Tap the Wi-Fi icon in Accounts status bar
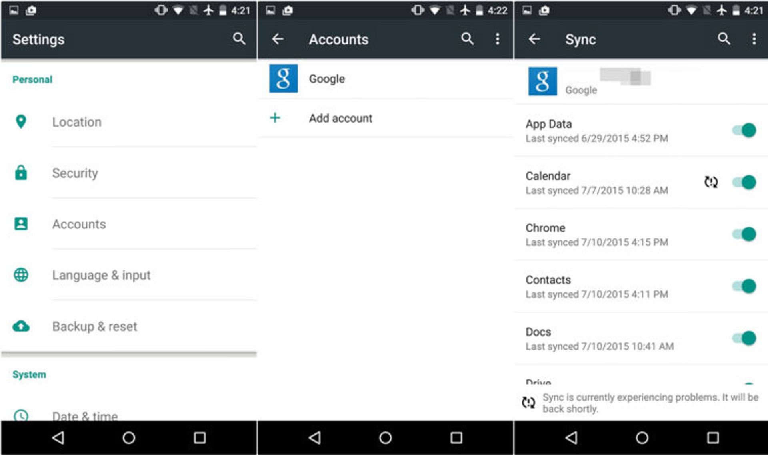This screenshot has height=455, width=768. coord(435,10)
